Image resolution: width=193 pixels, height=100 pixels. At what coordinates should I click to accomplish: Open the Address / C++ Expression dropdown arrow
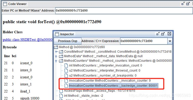coord(170,41)
